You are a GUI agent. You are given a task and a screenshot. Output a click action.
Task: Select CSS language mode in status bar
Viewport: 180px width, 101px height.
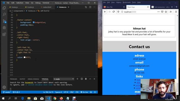[x=77, y=92]
